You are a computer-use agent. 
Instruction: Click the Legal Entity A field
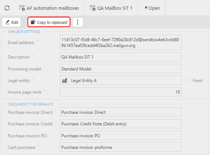(121, 80)
